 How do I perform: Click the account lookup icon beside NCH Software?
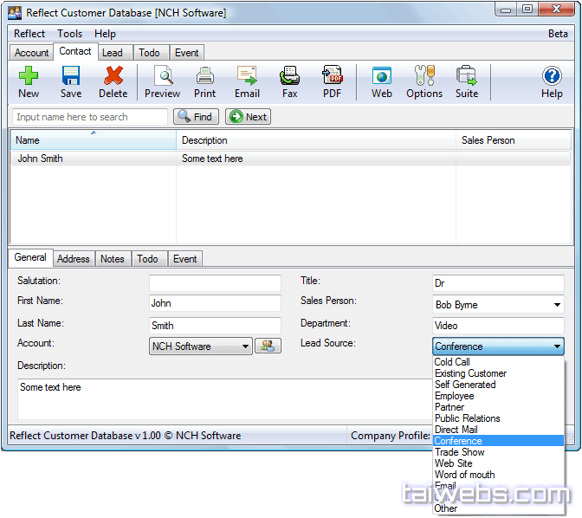[x=268, y=346]
